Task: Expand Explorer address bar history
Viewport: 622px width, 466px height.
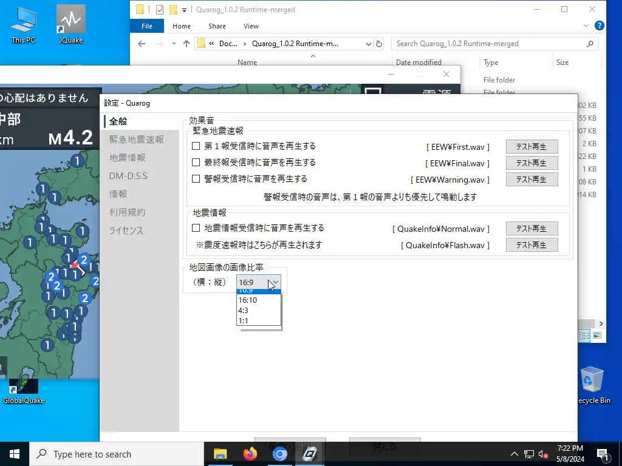Action: (x=368, y=44)
